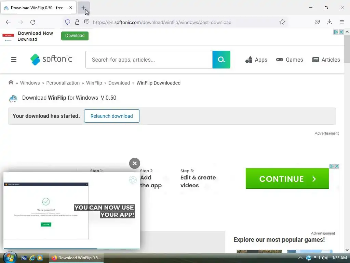Open volume control in tray

[x=325, y=258]
